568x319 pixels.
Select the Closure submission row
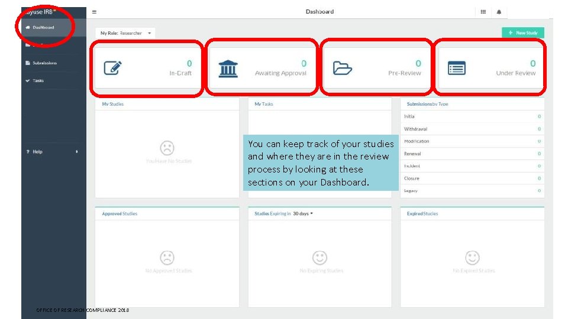tap(472, 178)
